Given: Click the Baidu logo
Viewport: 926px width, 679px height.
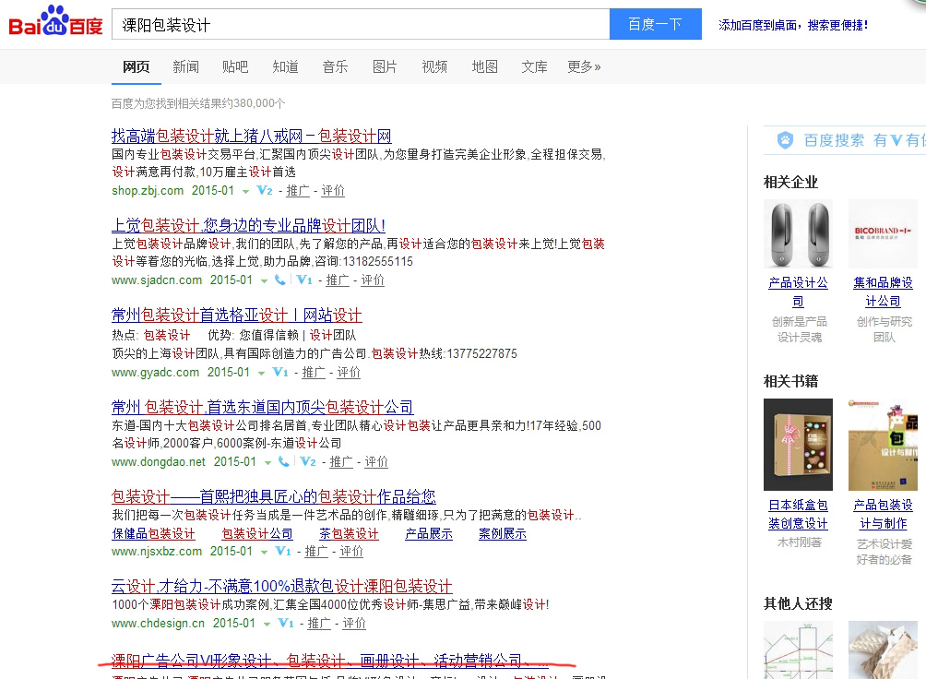Looking at the screenshot, I should click(x=55, y=20).
